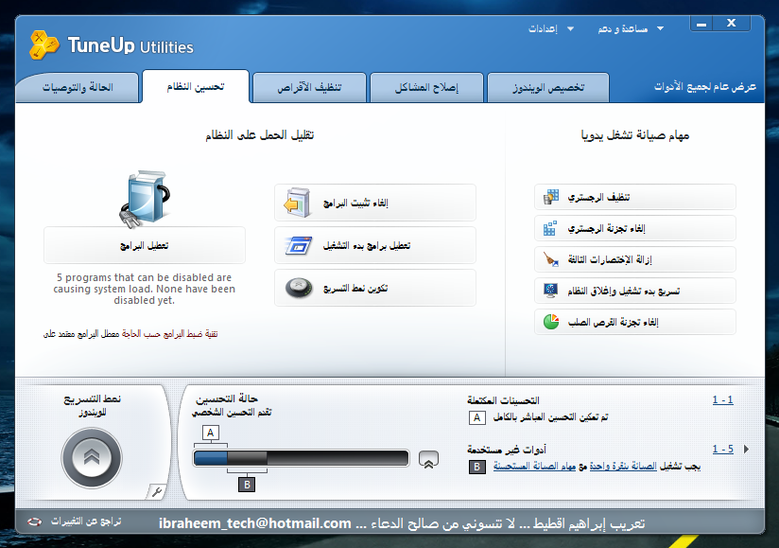Click the تقليل الحمل على النظام heading
Screen dimensions: 779x548
[260, 134]
